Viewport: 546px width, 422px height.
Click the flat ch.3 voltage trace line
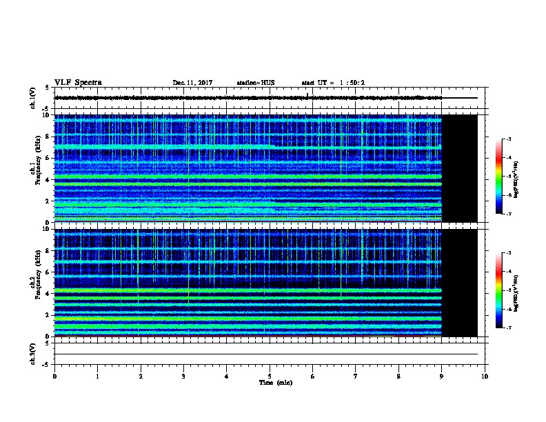click(x=266, y=354)
